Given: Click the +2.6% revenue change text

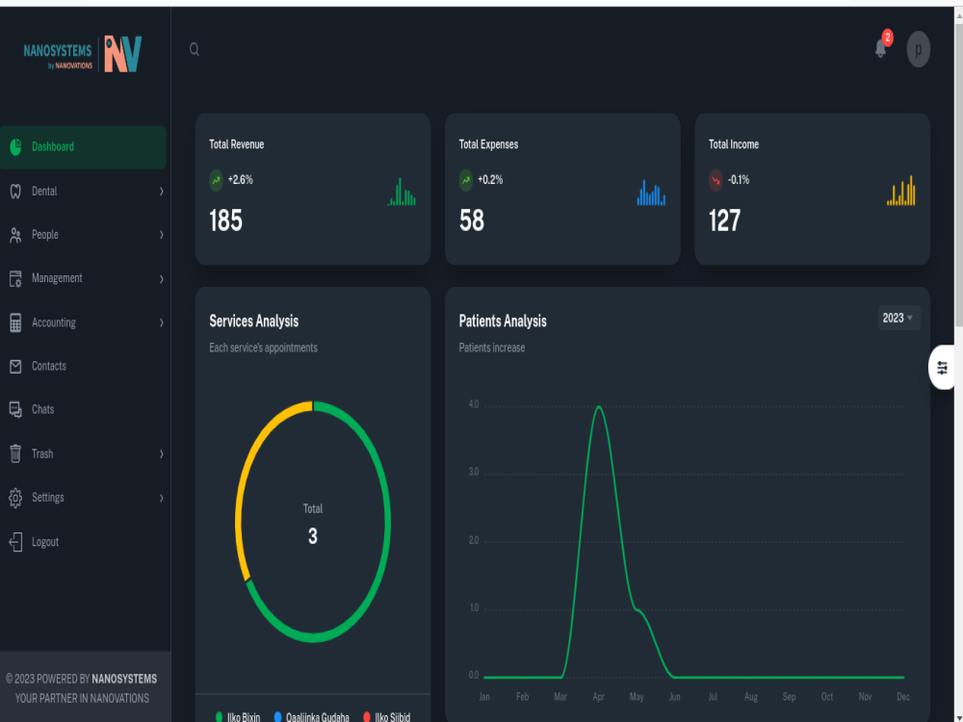Looking at the screenshot, I should (240, 180).
